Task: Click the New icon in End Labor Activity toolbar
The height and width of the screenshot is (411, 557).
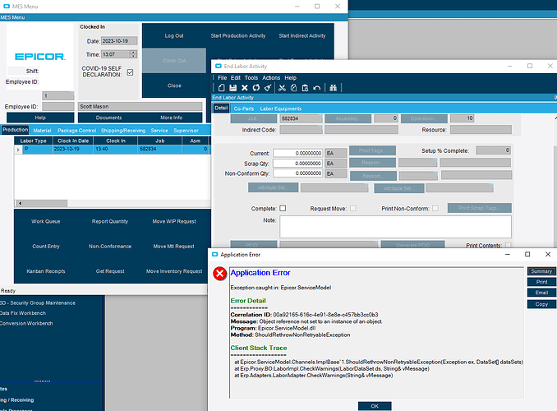Action: pos(221,88)
